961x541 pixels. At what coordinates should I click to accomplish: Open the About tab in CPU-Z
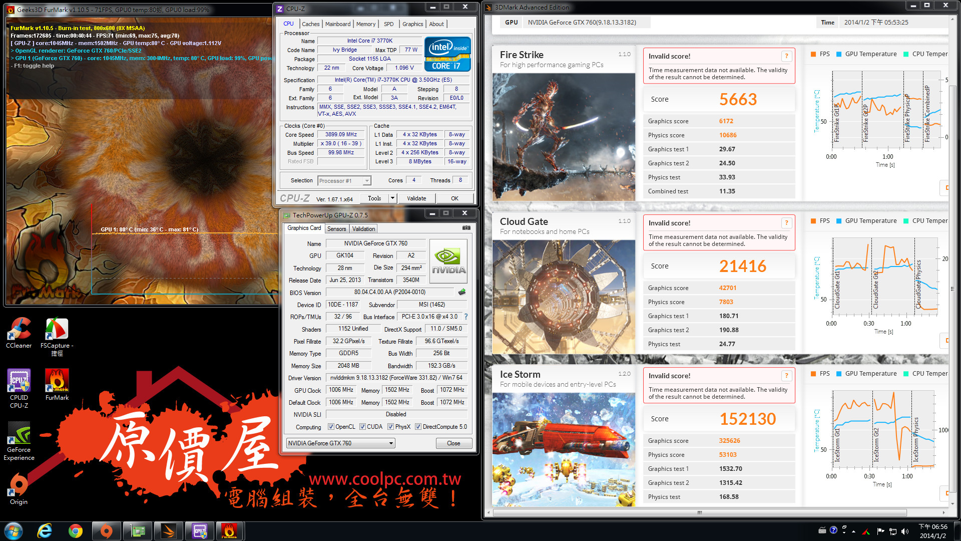point(436,24)
